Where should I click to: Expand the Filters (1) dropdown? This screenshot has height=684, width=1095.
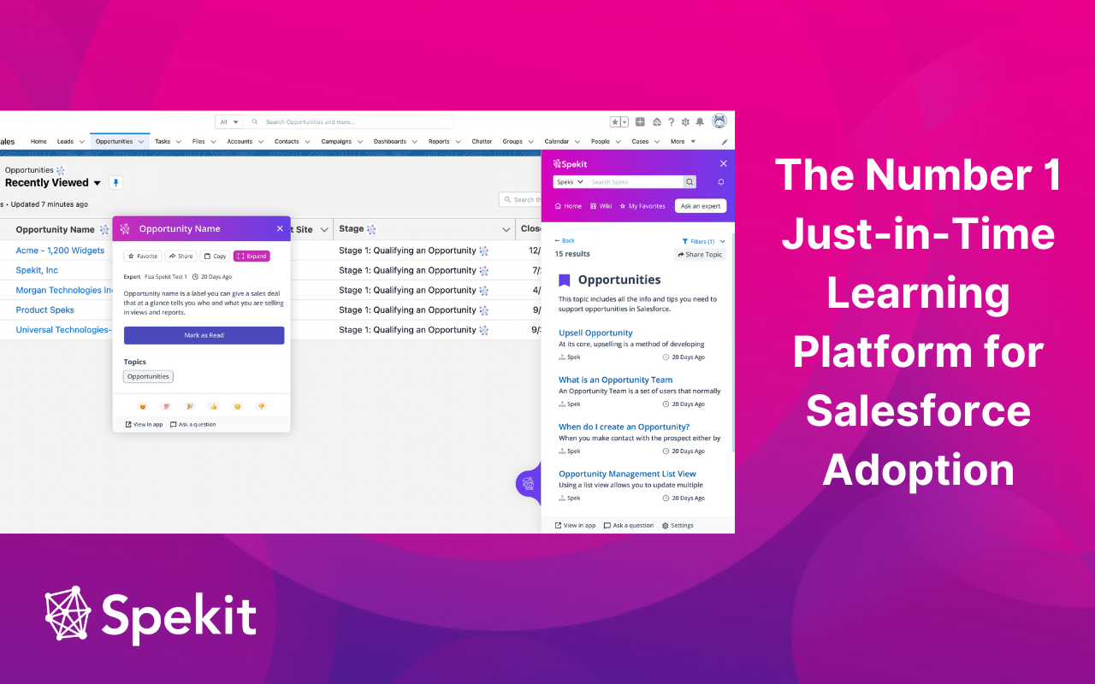coord(704,242)
